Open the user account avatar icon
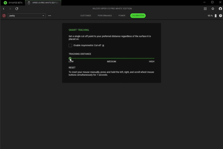 click(x=220, y=8)
